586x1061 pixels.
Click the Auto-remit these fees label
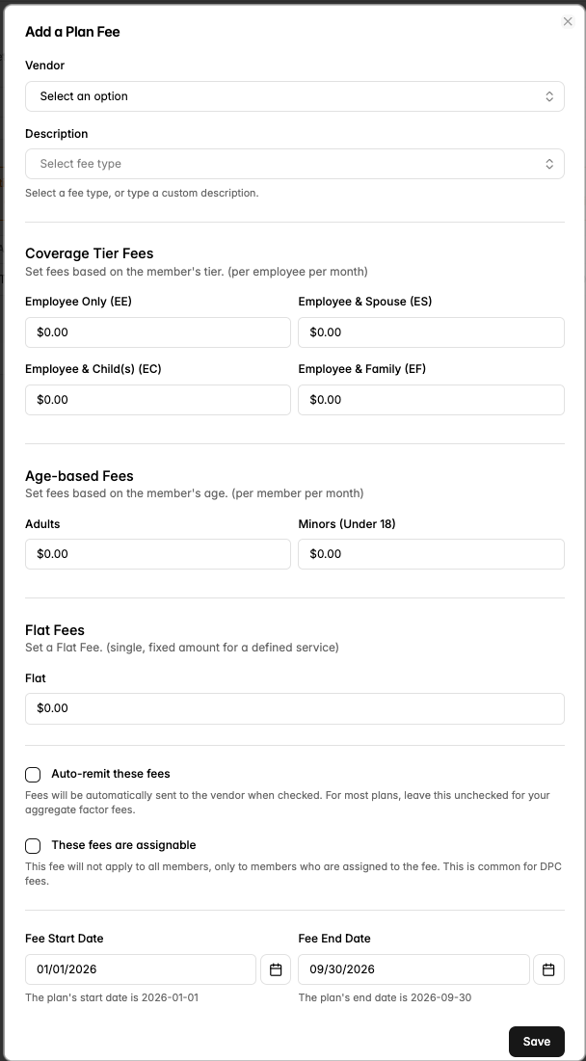coord(110,774)
